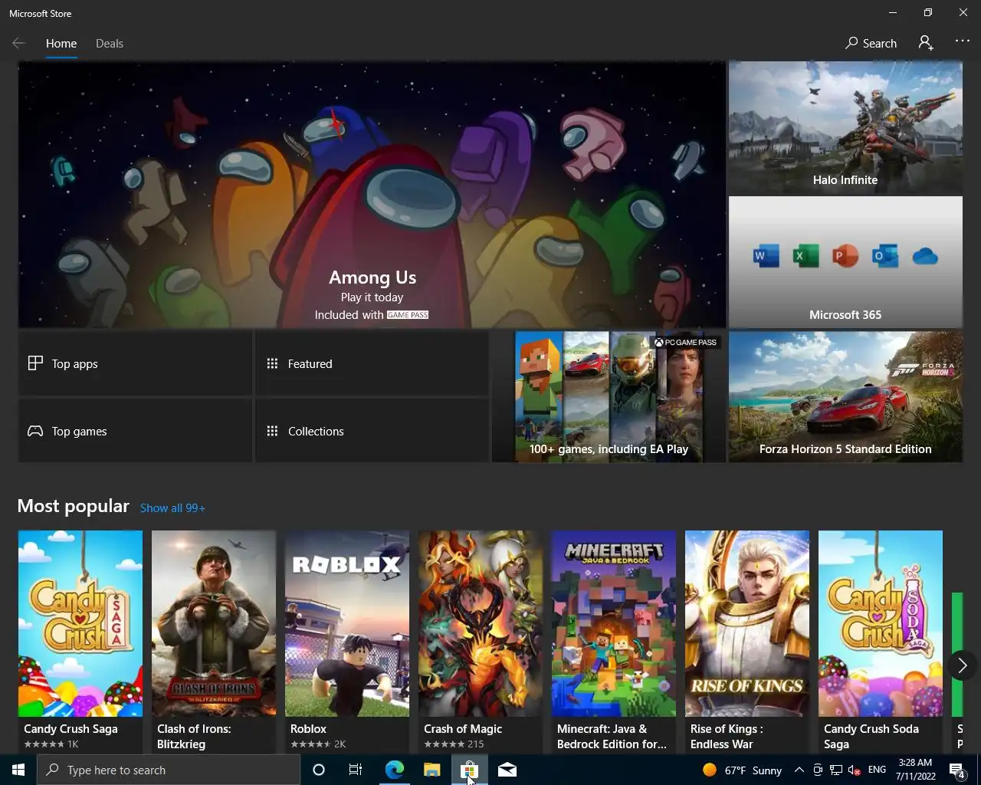981x785 pixels.
Task: Open the PC Game Pass 100+ games tile
Action: 609,397
